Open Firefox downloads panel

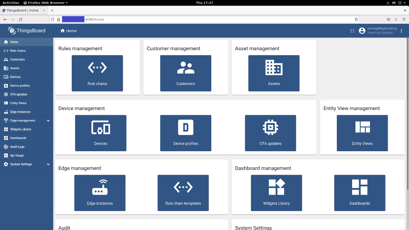point(396,19)
